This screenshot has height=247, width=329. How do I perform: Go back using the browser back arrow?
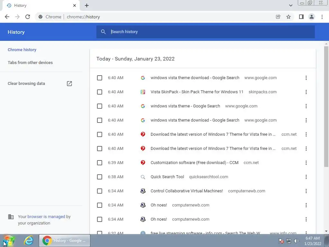[x=7, y=17]
